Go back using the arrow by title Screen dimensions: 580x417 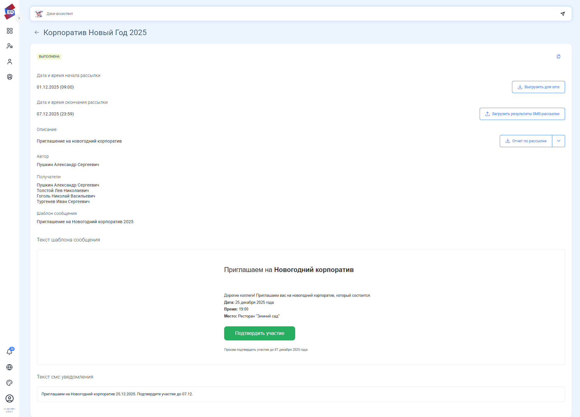click(37, 32)
